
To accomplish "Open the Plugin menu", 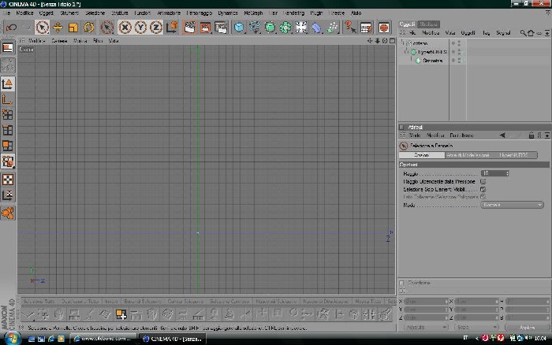I will 316,13.
